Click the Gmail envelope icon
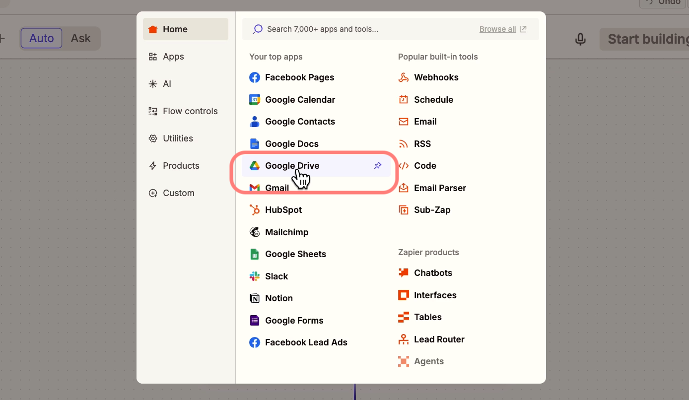This screenshot has height=400, width=689. click(x=255, y=188)
